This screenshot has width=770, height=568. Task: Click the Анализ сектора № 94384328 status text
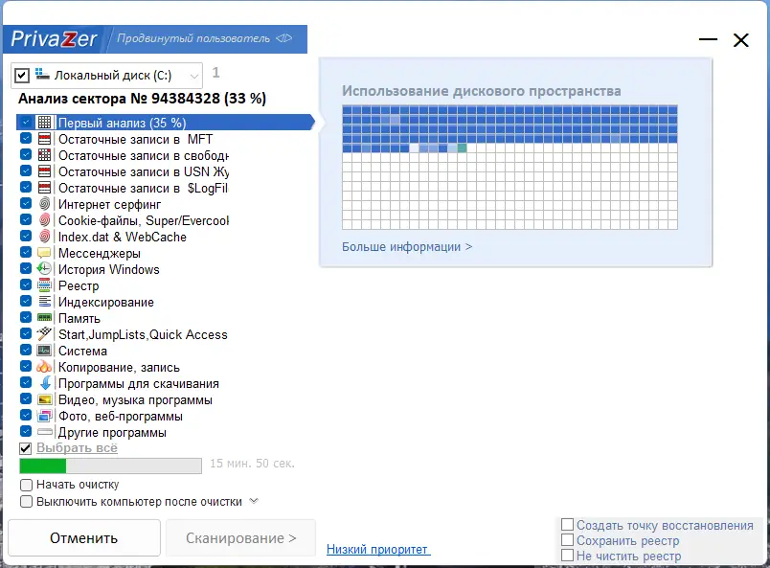tap(143, 99)
